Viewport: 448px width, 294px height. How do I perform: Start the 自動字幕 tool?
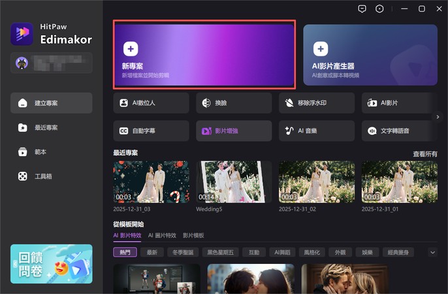point(151,131)
